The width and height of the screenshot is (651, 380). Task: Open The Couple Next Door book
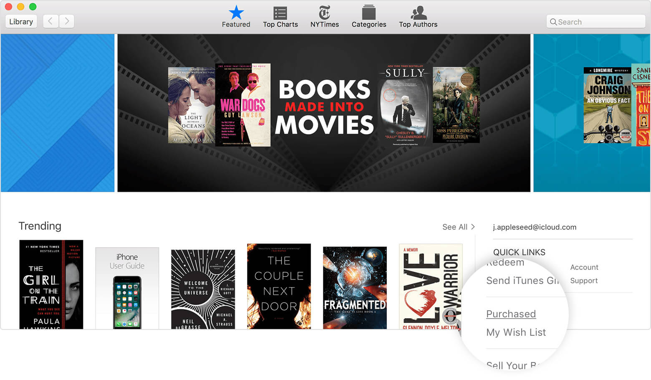[279, 286]
